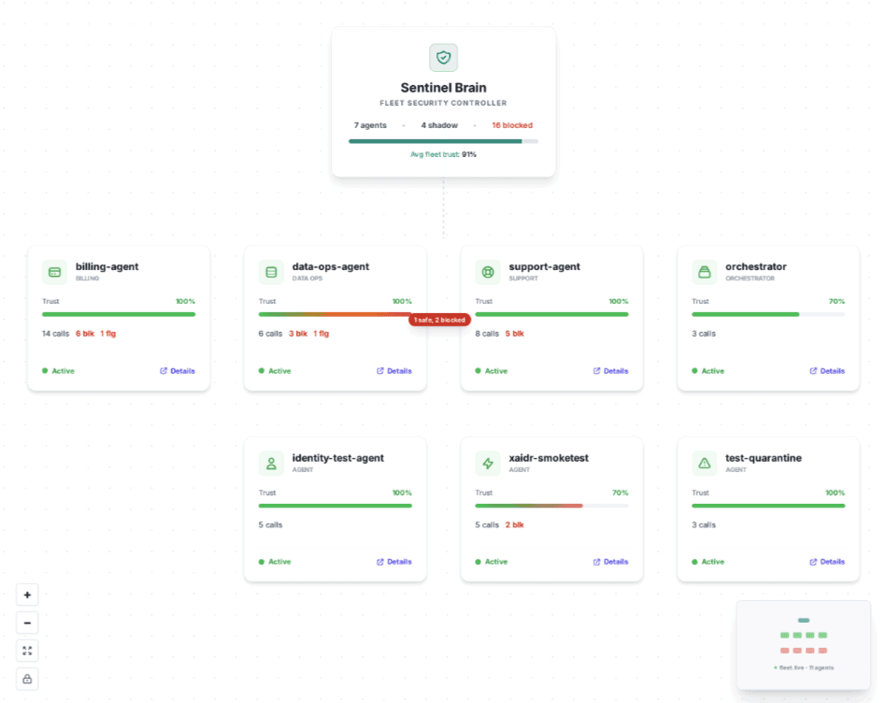
Task: Click the data-ops-agent database icon
Action: (x=272, y=272)
